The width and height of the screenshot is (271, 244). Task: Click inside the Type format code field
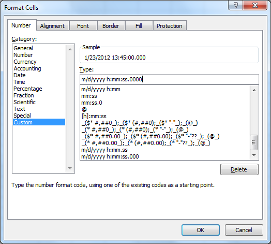(170, 79)
